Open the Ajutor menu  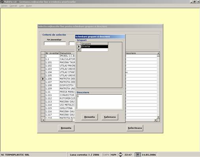pos(29,6)
